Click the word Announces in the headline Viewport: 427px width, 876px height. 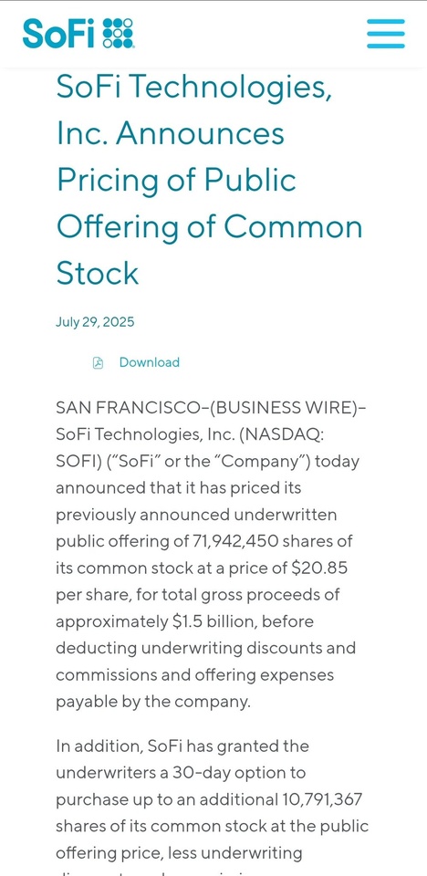[200, 133]
